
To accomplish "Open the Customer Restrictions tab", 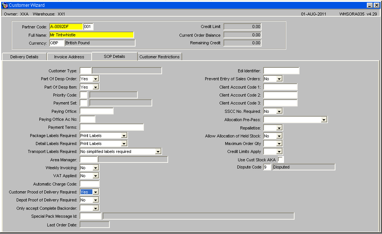I will (x=159, y=57).
